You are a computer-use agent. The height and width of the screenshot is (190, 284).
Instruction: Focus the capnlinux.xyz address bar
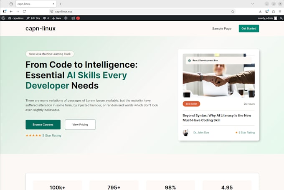coord(141,12)
